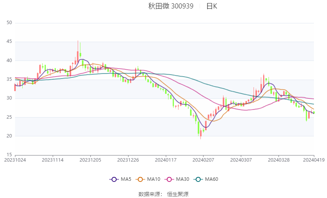
Task: Select the 20231226 date axis label
Action: (128, 159)
